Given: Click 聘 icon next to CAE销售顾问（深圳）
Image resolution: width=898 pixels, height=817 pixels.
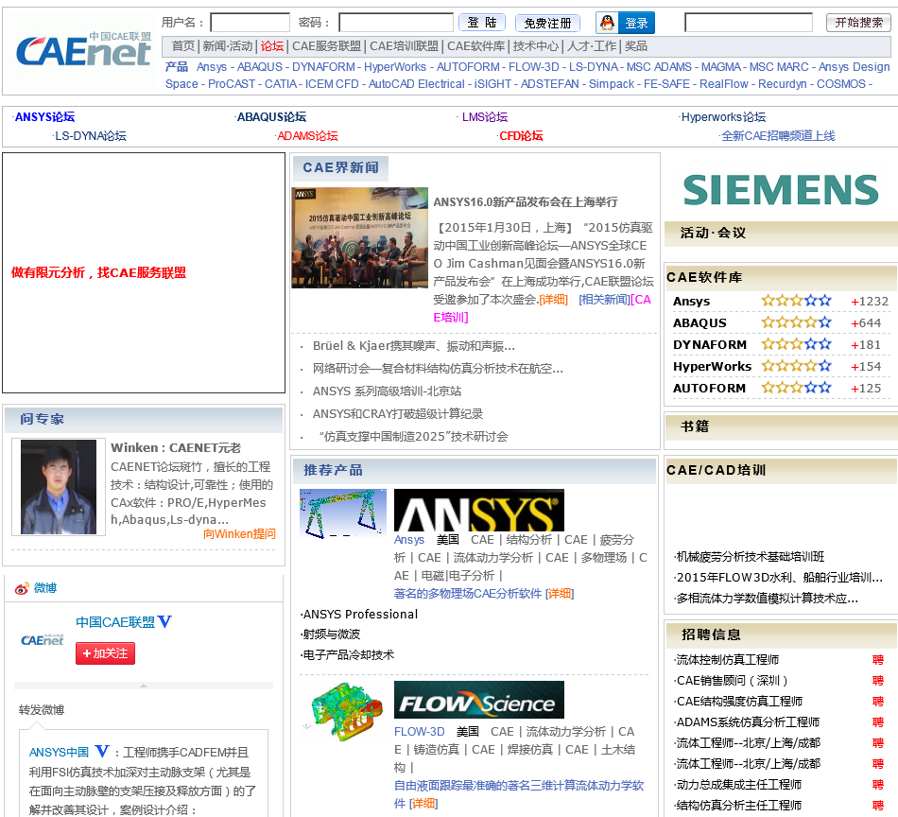Looking at the screenshot, I should pyautogui.click(x=878, y=681).
